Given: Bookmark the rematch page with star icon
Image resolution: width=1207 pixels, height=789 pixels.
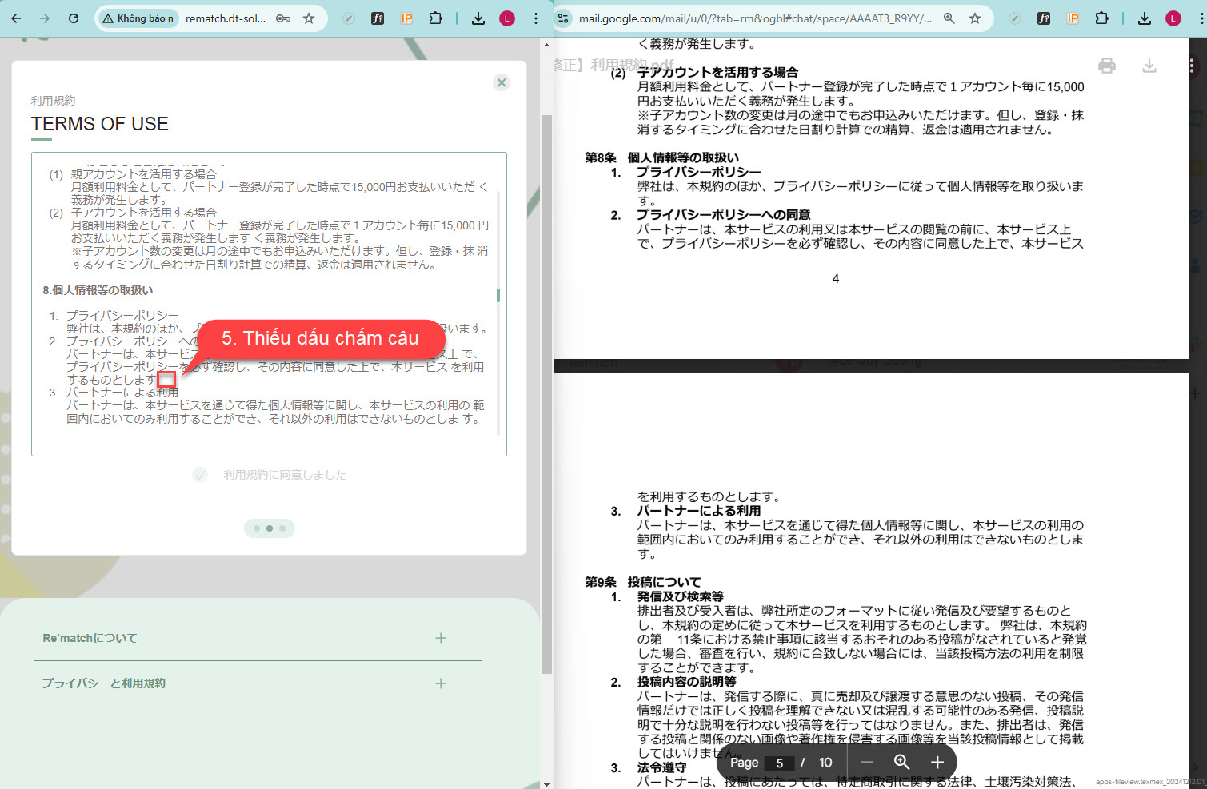Looking at the screenshot, I should [309, 18].
